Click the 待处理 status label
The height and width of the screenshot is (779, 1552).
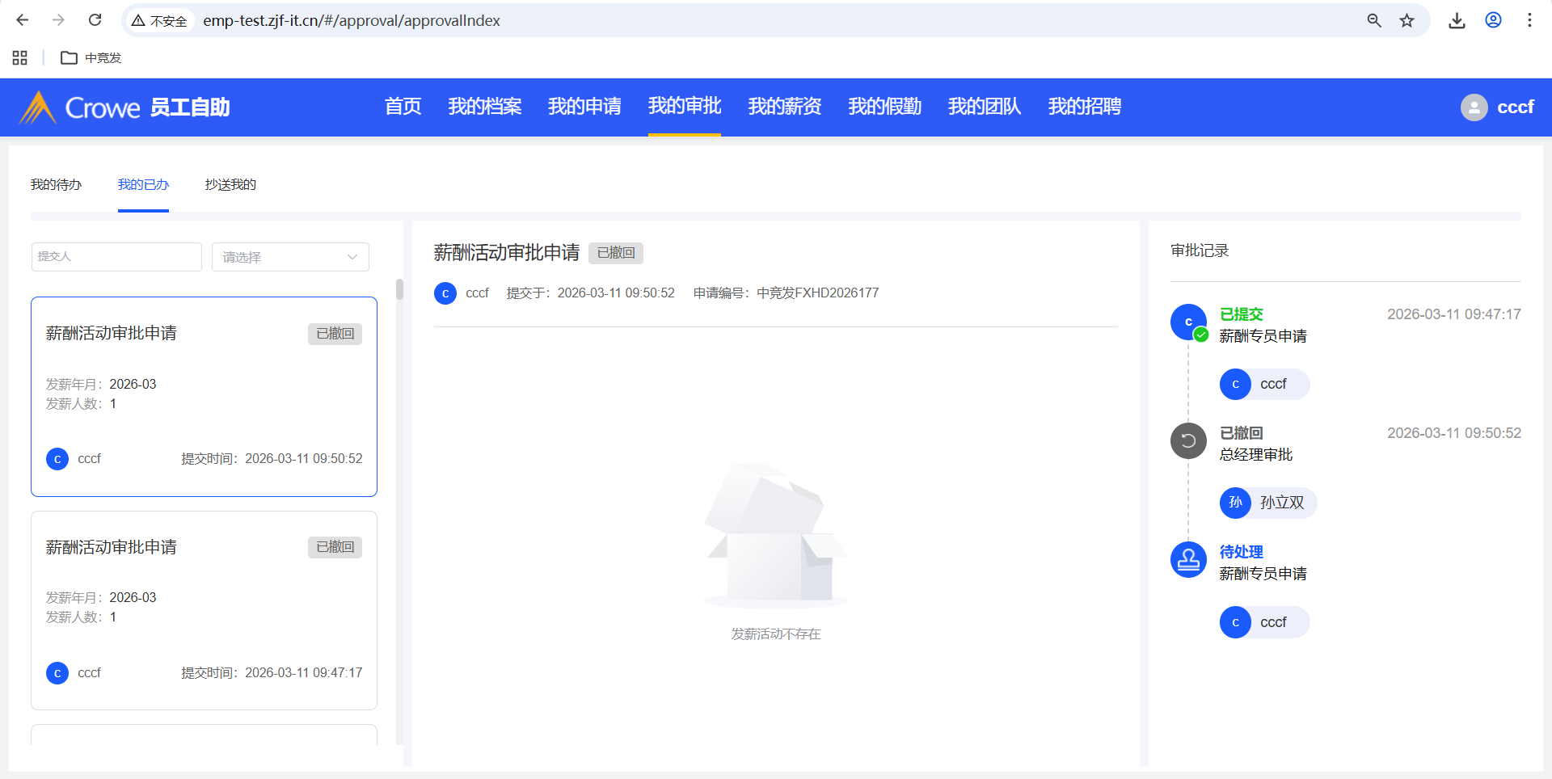pos(1242,552)
